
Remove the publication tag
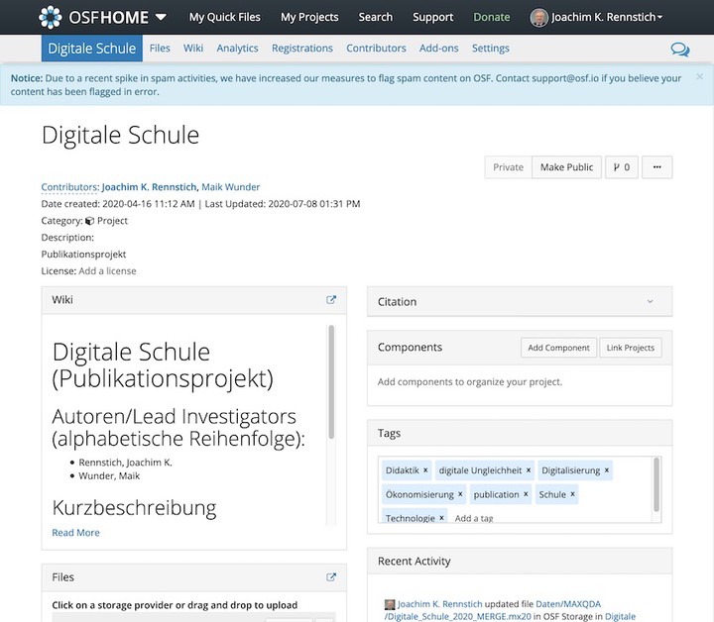coord(526,494)
